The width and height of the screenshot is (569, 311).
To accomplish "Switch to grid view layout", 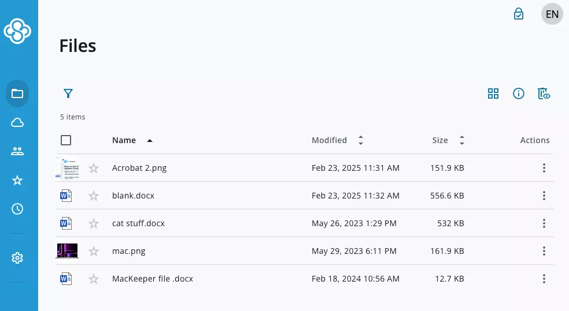I will (x=493, y=93).
